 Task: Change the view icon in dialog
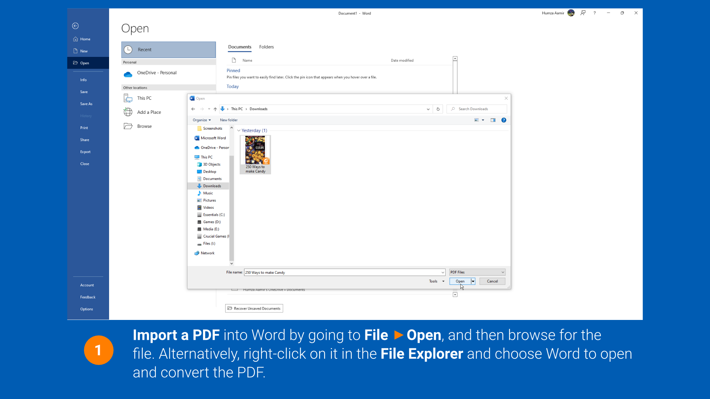point(477,120)
